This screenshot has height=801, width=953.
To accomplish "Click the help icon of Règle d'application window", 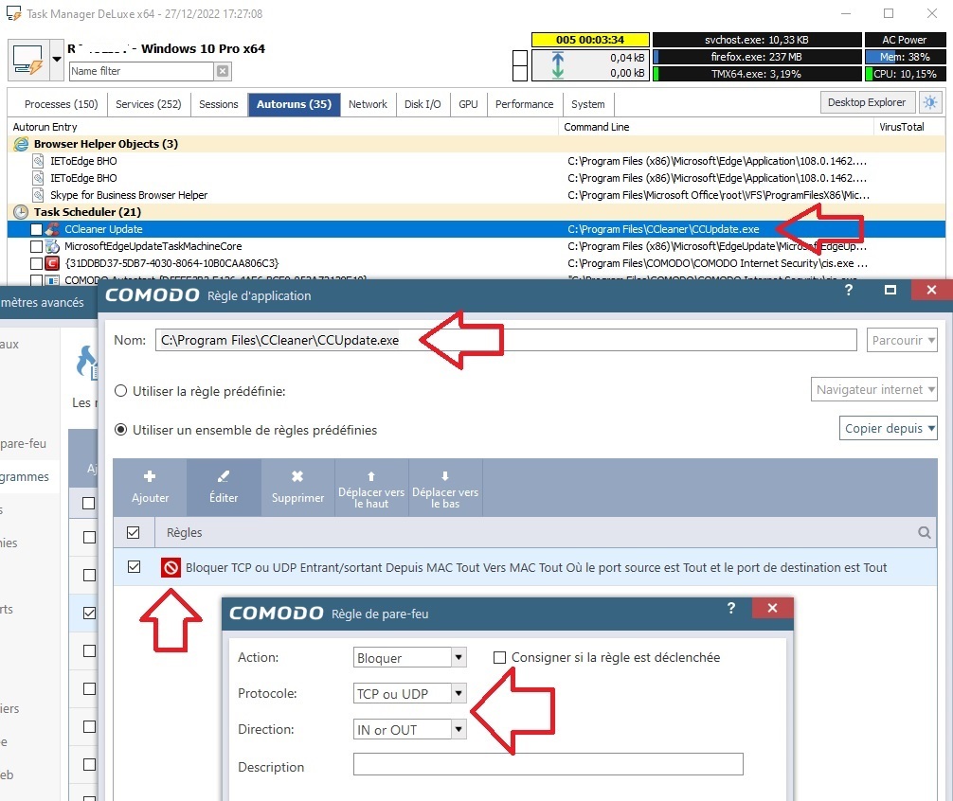I will 849,291.
